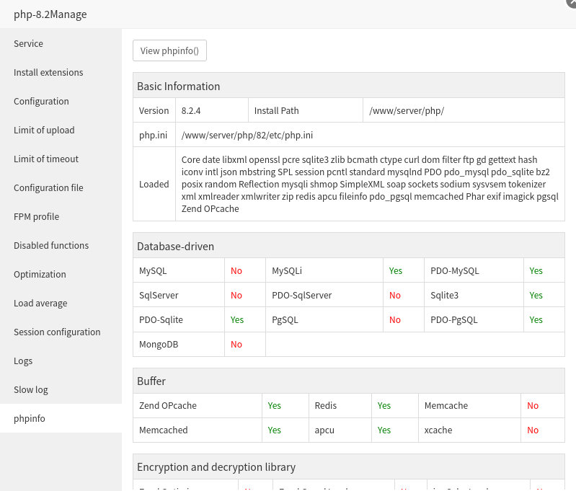
Task: Go to Install extensions section
Action: (48, 73)
